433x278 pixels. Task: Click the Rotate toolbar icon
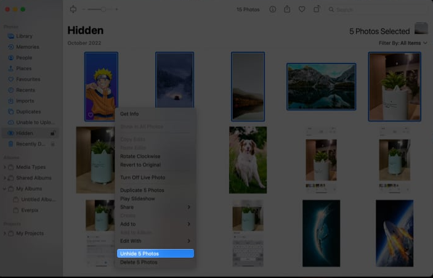click(x=317, y=9)
